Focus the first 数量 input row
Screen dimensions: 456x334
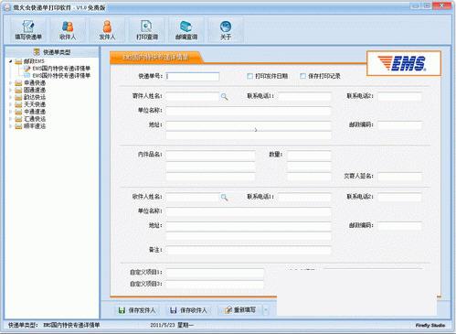click(x=309, y=156)
